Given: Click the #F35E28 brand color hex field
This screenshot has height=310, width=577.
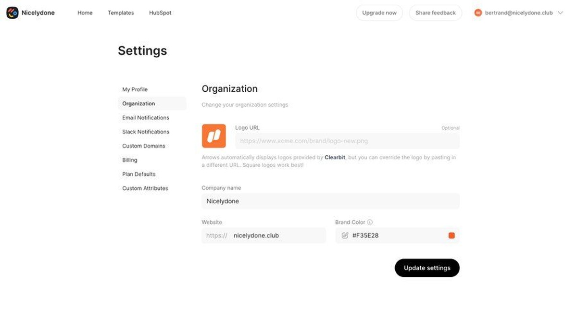Looking at the screenshot, I should pos(397,236).
